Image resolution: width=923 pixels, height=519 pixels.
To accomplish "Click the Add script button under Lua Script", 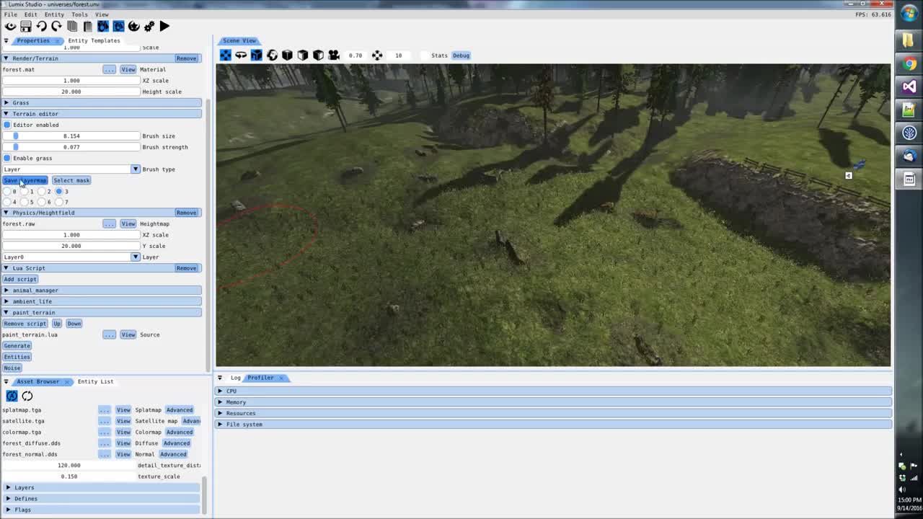I will coord(20,279).
